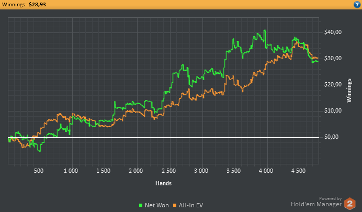The image size is (362, 212).
Task: Click the 1 000 hands axis label
Action: (71, 171)
